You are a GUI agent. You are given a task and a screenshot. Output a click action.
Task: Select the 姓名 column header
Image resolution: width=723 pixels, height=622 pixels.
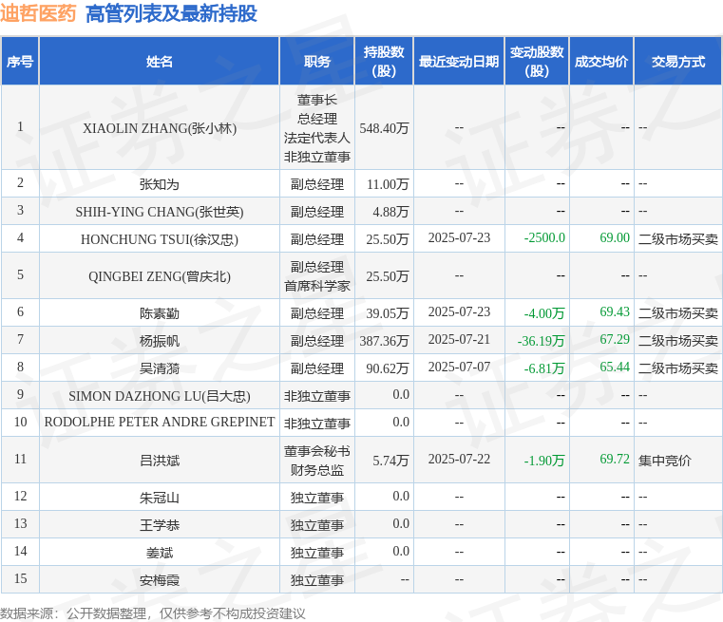[x=159, y=62]
